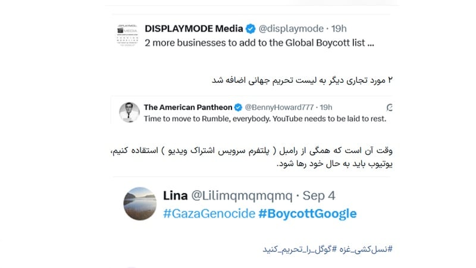Viewport: 476px width, 268px height.
Task: Click the 'Time to move to Rumble' tweet text
Action: (265, 118)
